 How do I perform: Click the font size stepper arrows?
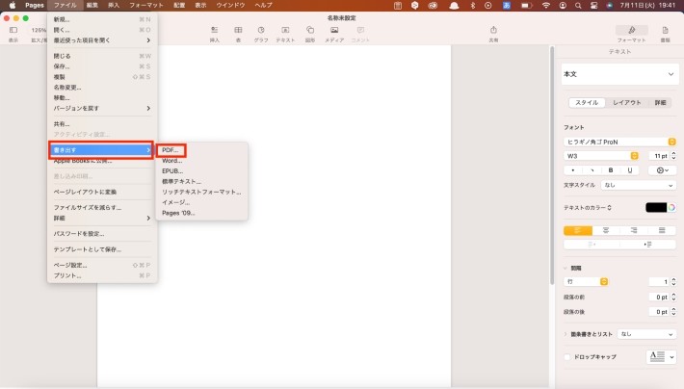674,156
